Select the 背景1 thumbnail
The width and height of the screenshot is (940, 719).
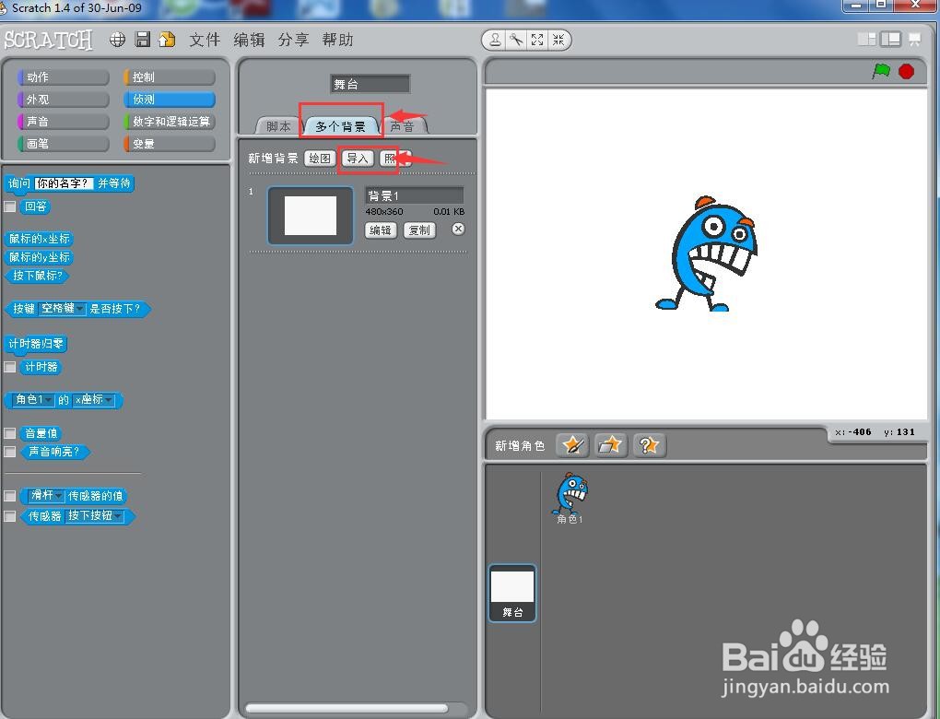pos(310,216)
